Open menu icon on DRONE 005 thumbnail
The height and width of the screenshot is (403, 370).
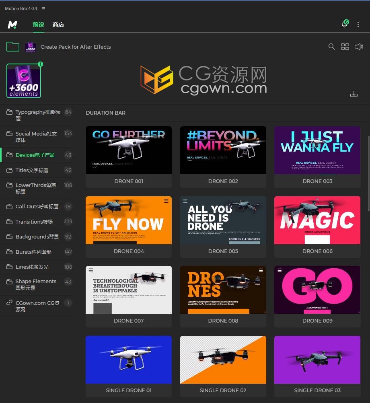185,201
